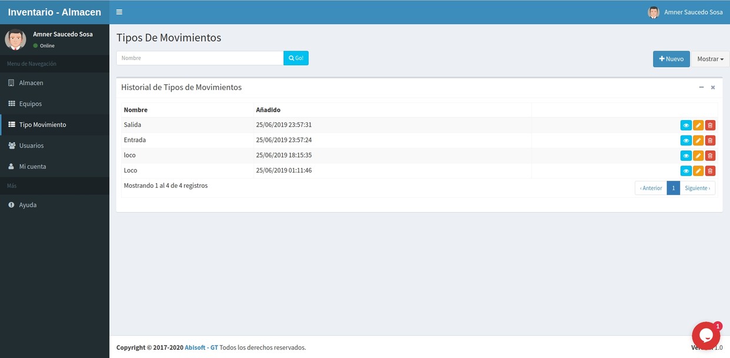
Task: Go to the Siguiente pagination page
Action: point(697,188)
